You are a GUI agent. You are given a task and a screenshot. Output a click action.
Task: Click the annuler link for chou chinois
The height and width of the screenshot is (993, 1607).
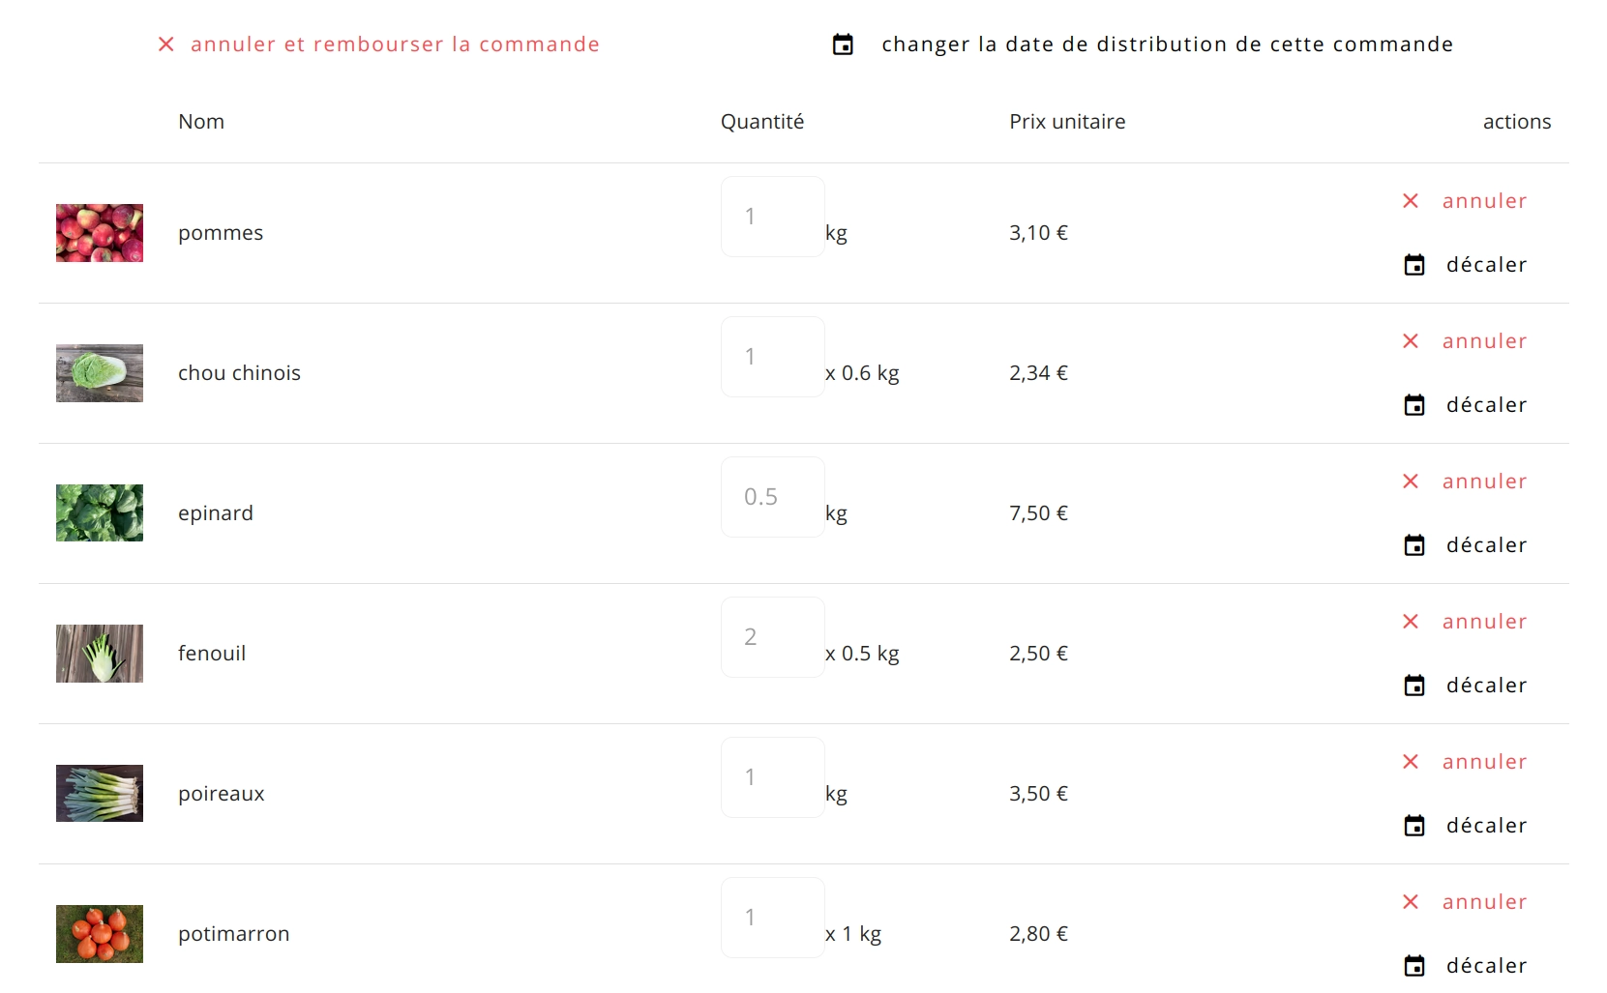point(1484,341)
